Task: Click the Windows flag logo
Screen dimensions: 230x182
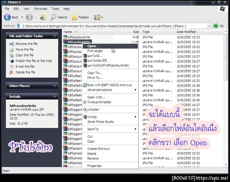Action: coord(222,9)
